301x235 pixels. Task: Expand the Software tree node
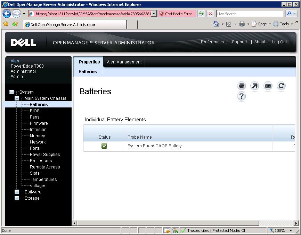pyautogui.click(x=17, y=192)
